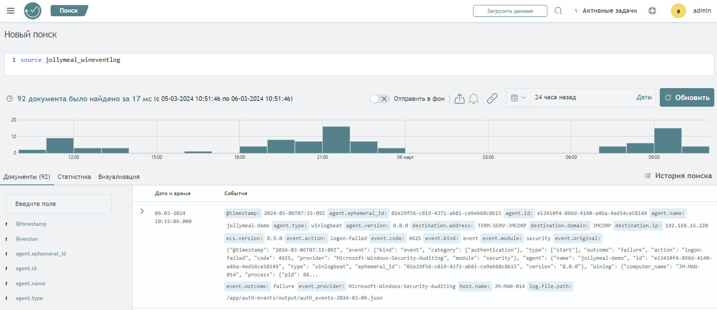The width and height of the screenshot is (717, 310).
Task: Open the admin user menu
Action: click(702, 11)
